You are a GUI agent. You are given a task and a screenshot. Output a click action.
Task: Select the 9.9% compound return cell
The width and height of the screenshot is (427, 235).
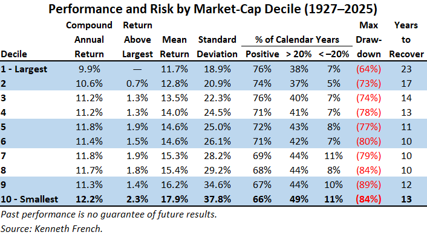click(x=90, y=69)
